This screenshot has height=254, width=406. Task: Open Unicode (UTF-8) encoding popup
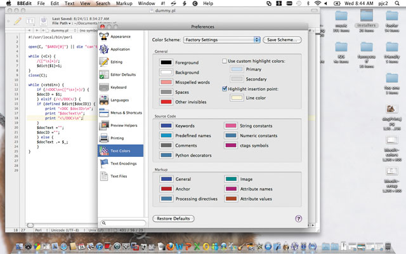(68, 230)
